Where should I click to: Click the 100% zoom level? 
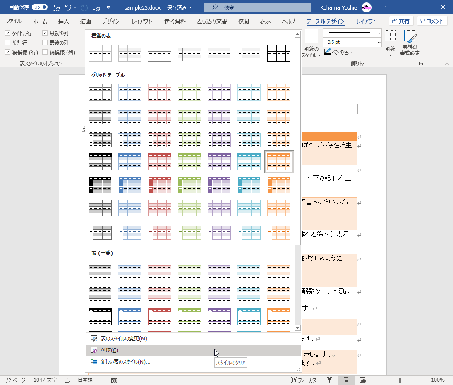[438, 380]
